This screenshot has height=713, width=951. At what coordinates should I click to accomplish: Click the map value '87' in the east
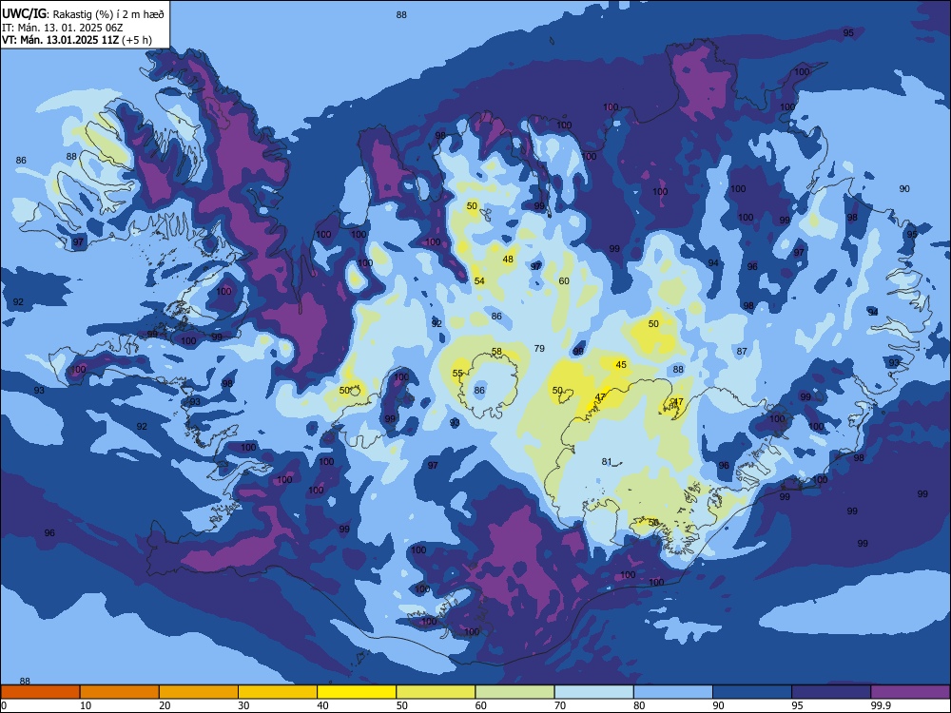pos(742,351)
